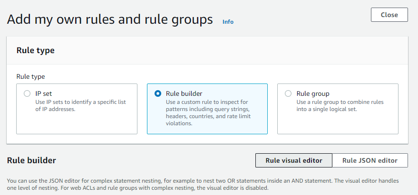The height and width of the screenshot is (195, 418).
Task: Click the empty area inside the Rule group card
Action: tap(338, 123)
